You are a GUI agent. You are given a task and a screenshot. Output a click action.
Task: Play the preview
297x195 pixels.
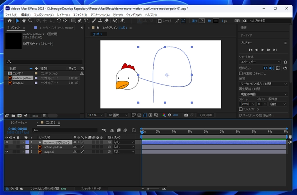pos(263,50)
